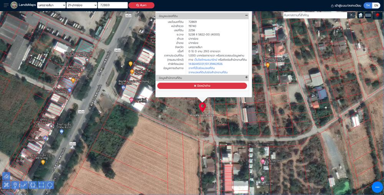Click the coordinates link 14.66445031,101.39463926
The width and height of the screenshot is (384, 195).
pos(205,64)
